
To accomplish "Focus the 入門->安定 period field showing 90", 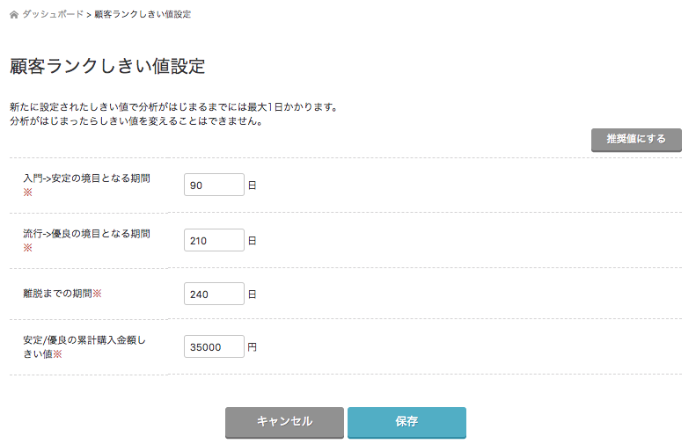I will click(x=214, y=185).
